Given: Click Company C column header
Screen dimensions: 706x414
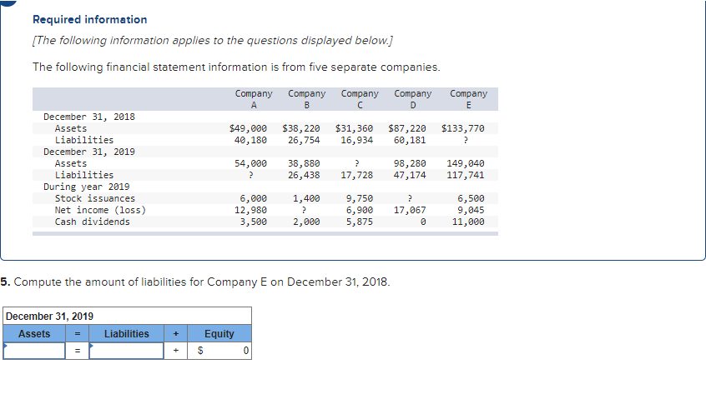Looking at the screenshot, I should tap(360, 99).
